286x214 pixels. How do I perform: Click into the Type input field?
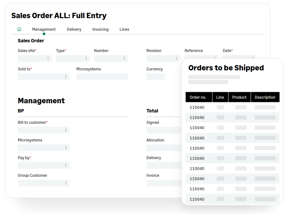[73, 58]
